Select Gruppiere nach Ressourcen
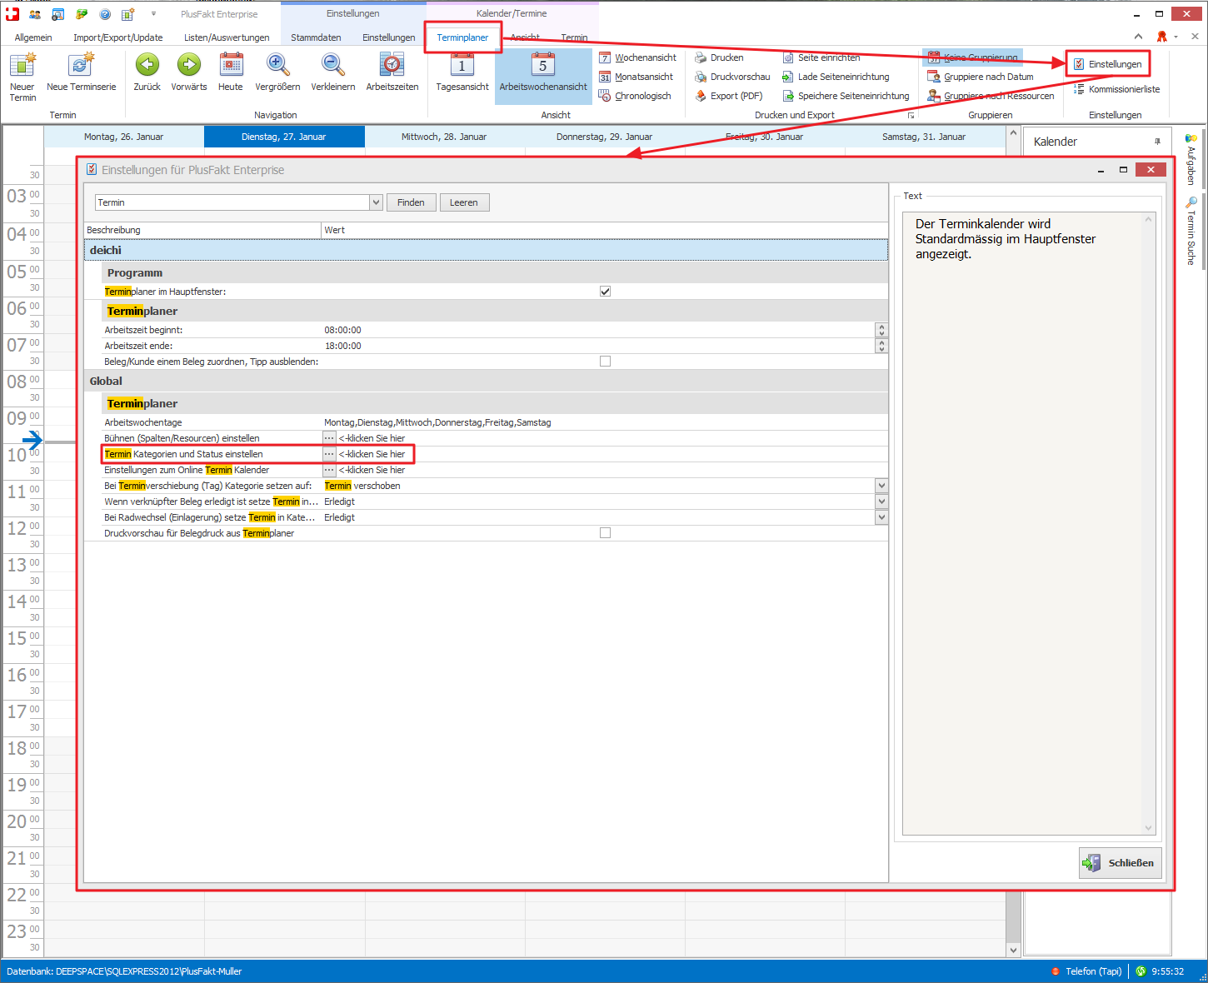The width and height of the screenshot is (1208, 983). tap(991, 96)
